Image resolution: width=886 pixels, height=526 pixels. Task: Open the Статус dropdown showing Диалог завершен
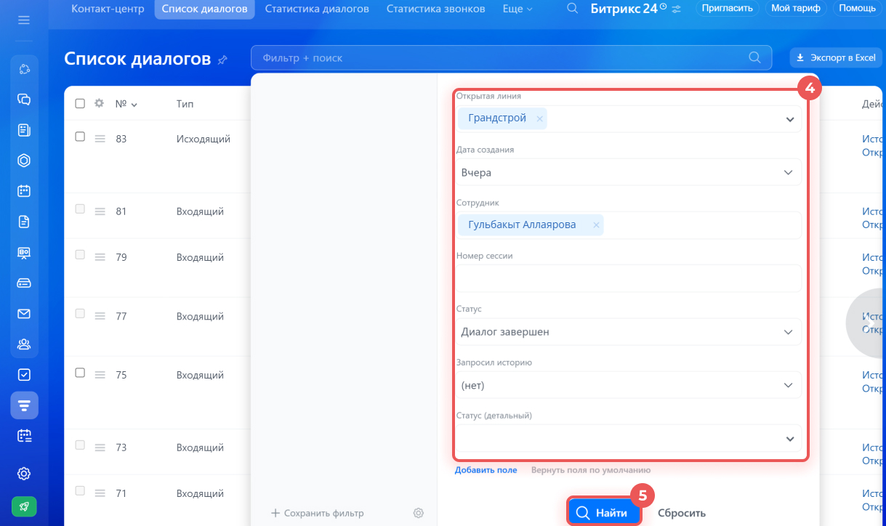pyautogui.click(x=629, y=331)
